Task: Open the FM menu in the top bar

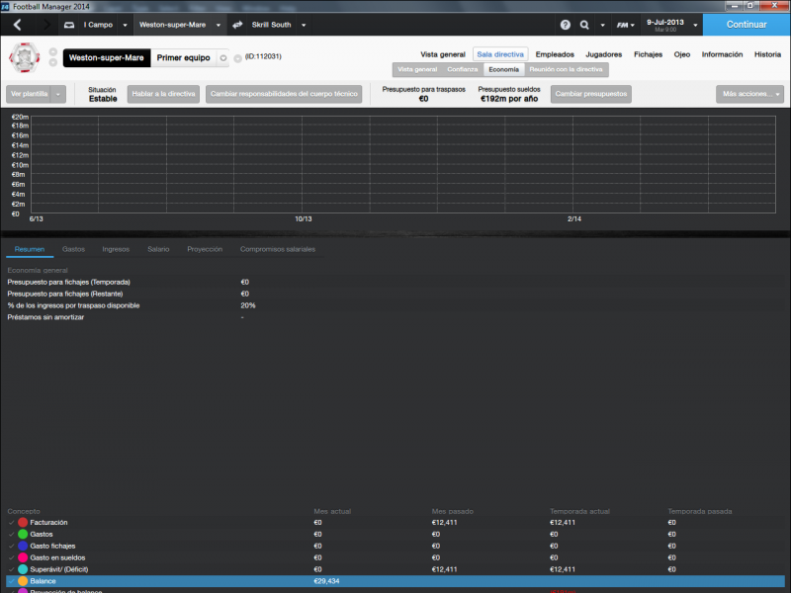Action: (626, 25)
